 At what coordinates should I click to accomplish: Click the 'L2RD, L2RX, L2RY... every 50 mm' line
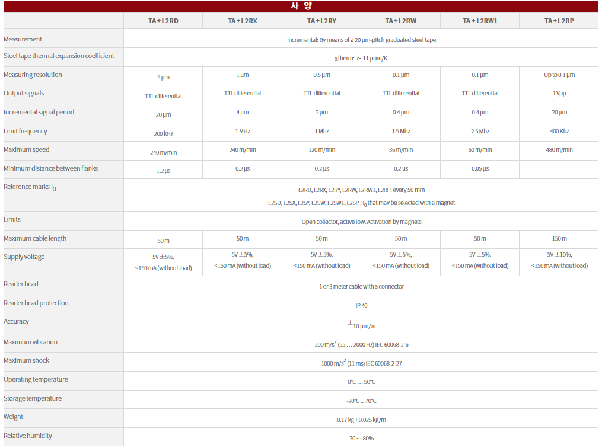361,190
